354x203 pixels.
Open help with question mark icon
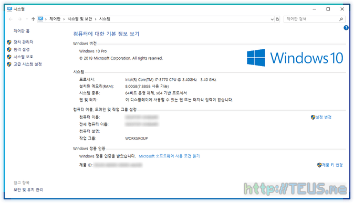(x=346, y=28)
